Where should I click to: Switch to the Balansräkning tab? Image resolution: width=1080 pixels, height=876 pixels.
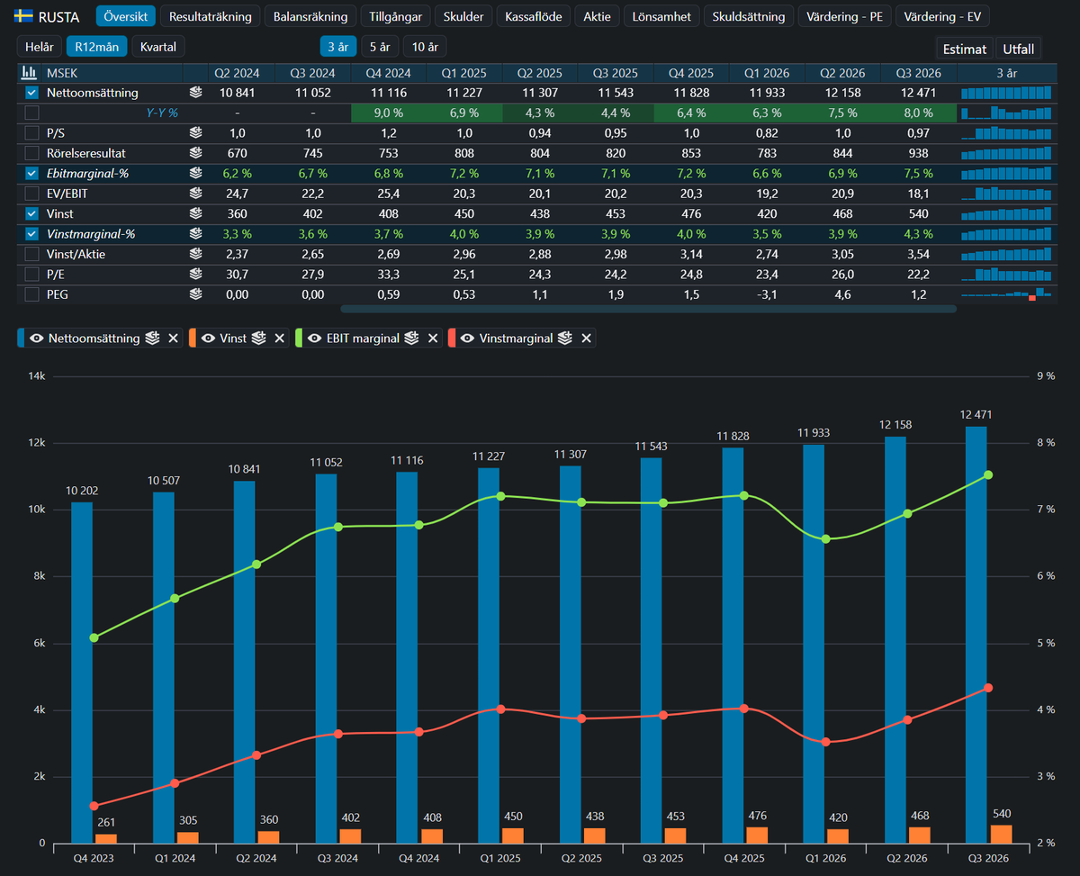[x=310, y=16]
